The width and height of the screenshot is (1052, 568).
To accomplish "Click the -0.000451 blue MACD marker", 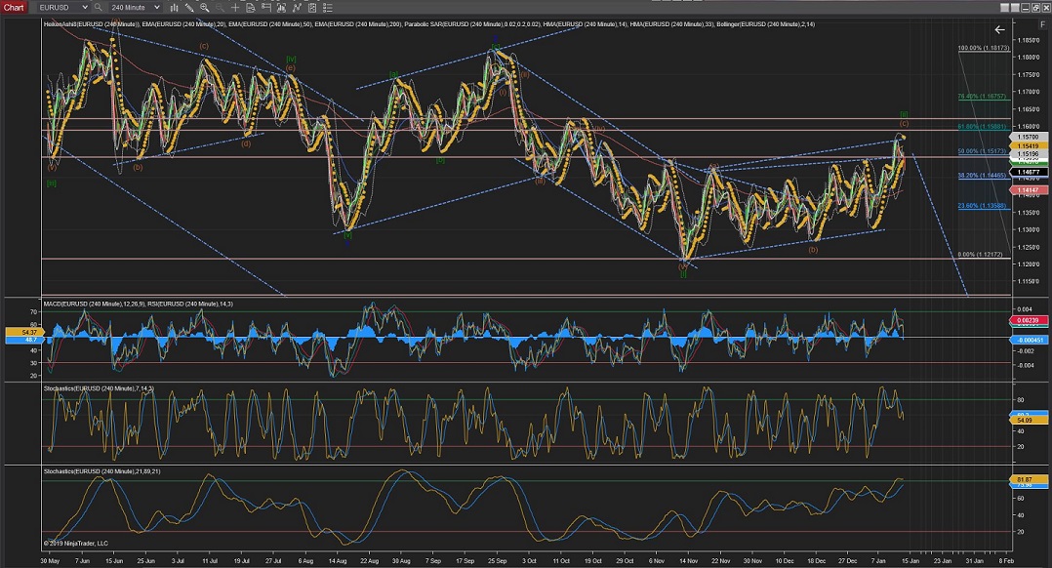I will click(x=1029, y=340).
